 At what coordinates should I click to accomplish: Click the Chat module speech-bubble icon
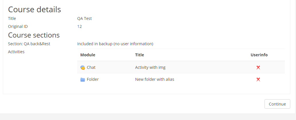coord(83,68)
